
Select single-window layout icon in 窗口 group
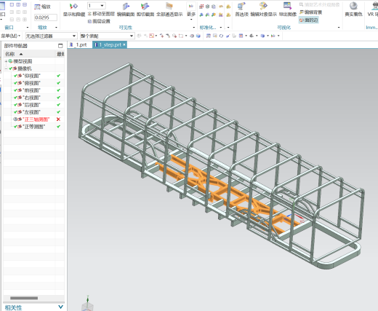coord(12,4)
